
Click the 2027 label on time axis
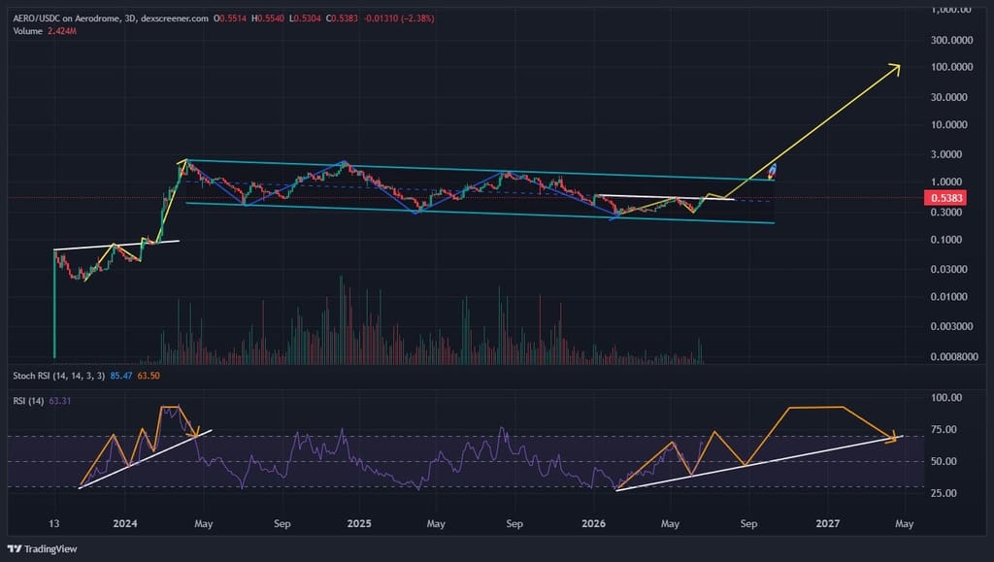point(827,523)
